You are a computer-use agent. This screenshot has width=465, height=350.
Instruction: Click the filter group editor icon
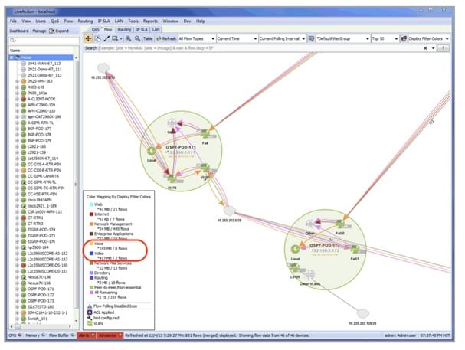311,38
